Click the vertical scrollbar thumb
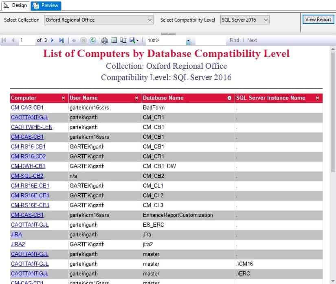The width and height of the screenshot is (336, 284). pos(333,111)
